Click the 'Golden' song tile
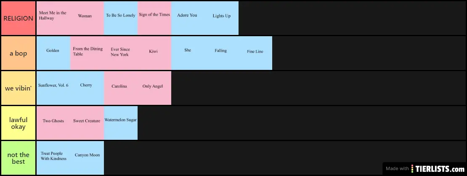The image size is (467, 176). tap(53, 53)
